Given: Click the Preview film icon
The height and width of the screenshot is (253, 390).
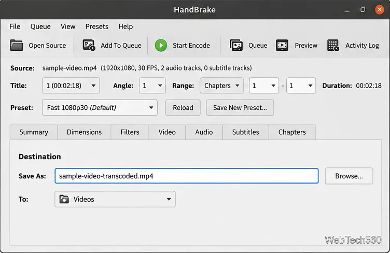Looking at the screenshot, I should tap(282, 45).
